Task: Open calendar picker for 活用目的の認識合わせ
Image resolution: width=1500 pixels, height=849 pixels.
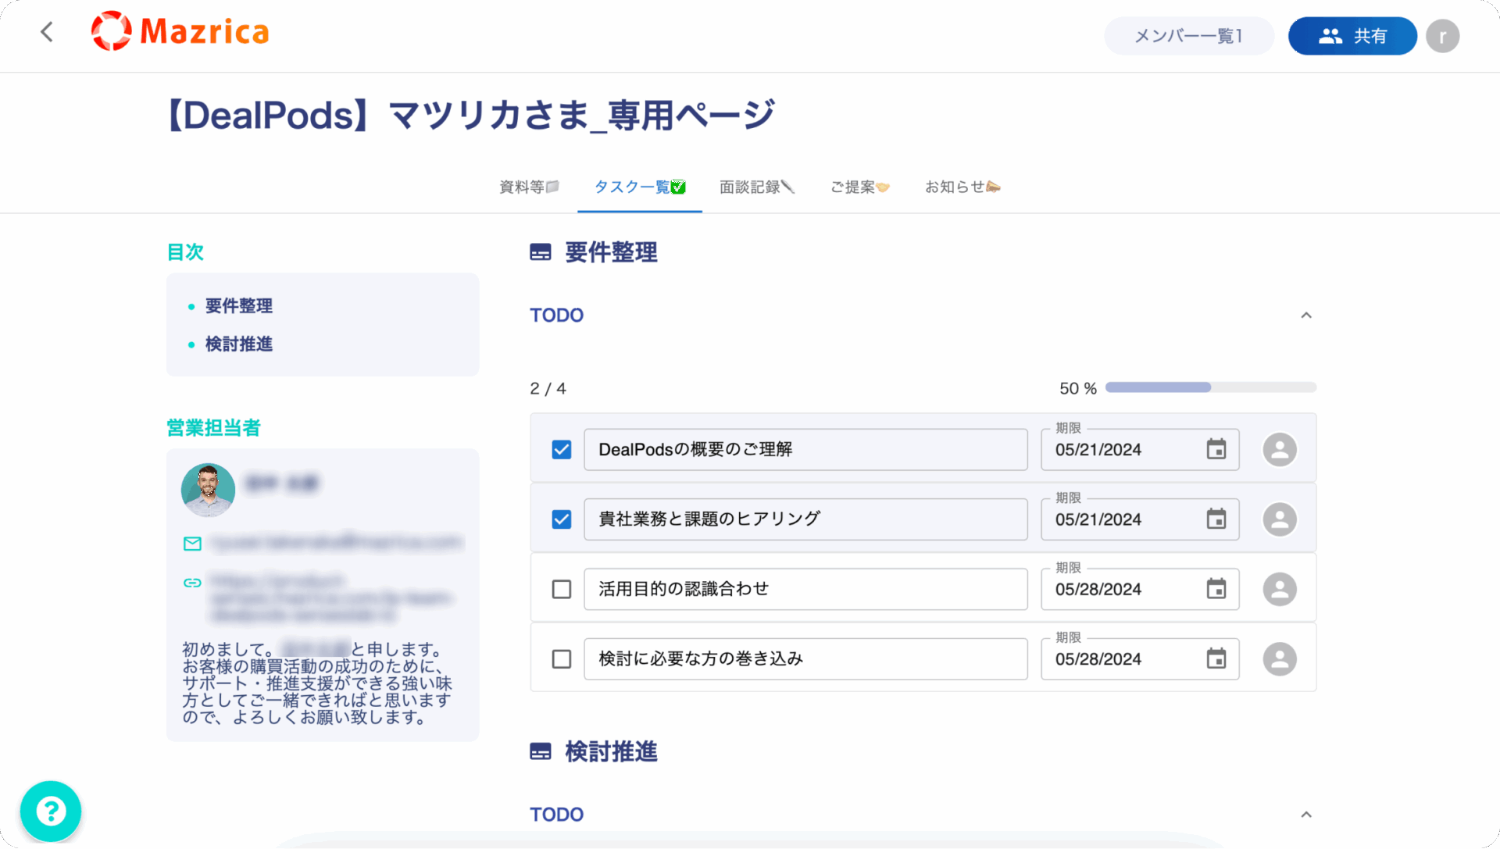Action: pos(1216,589)
